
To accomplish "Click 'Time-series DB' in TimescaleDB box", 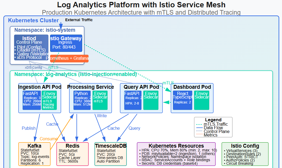I will 110,158.
